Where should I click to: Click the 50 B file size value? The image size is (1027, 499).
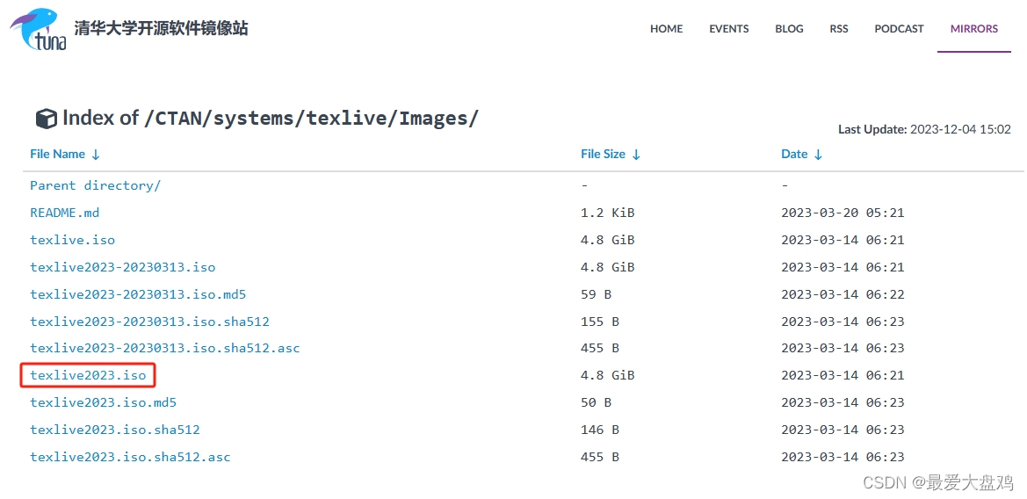pos(596,402)
